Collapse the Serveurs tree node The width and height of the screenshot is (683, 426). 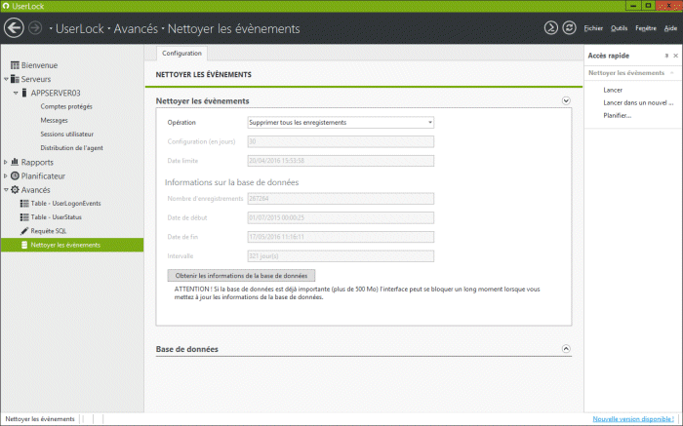point(6,79)
